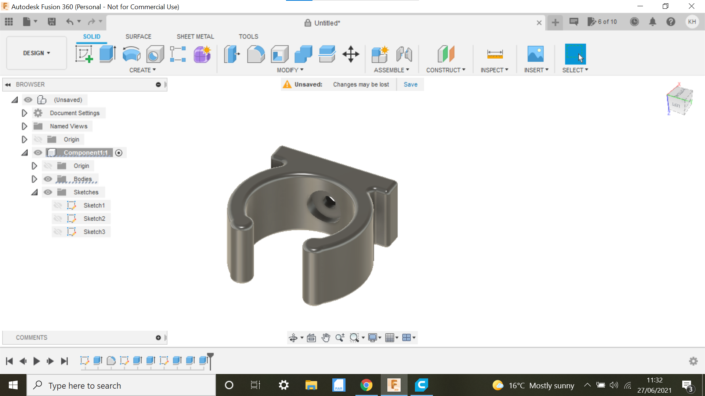This screenshot has height=396, width=705.
Task: Play the timeline
Action: (x=36, y=361)
